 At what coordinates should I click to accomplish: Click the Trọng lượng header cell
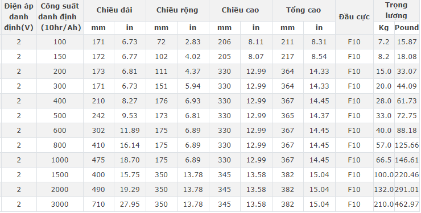pyautogui.click(x=397, y=10)
